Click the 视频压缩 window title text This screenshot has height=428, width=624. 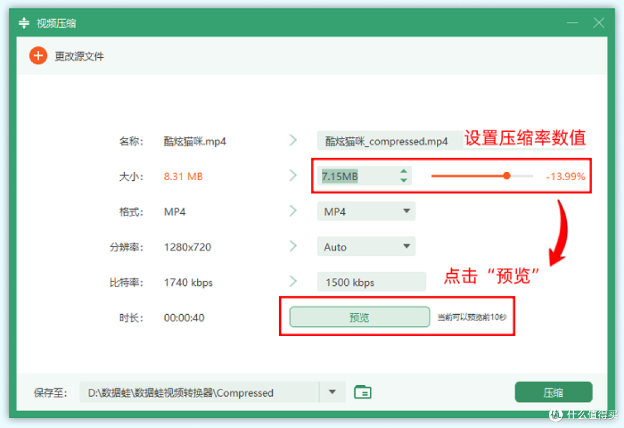[56, 23]
